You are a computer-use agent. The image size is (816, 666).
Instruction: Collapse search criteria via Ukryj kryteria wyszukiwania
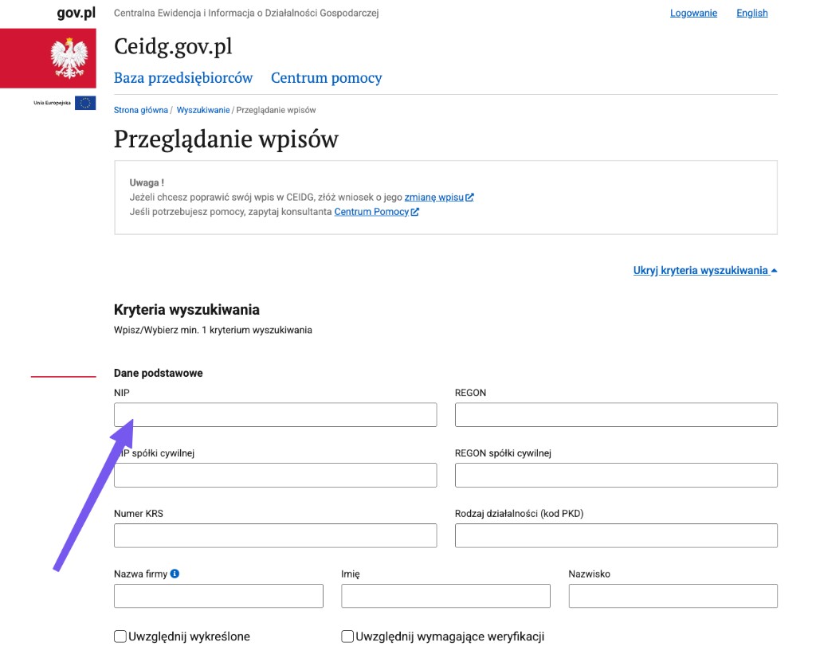pyautogui.click(x=705, y=270)
